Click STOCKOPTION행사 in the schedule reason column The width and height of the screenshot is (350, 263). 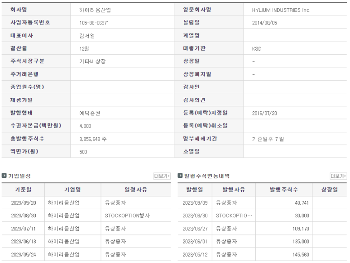127,216
